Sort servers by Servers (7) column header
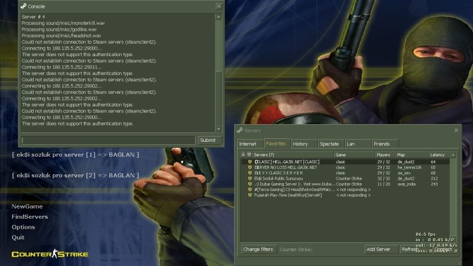This screenshot has height=266, width=473. (x=293, y=155)
